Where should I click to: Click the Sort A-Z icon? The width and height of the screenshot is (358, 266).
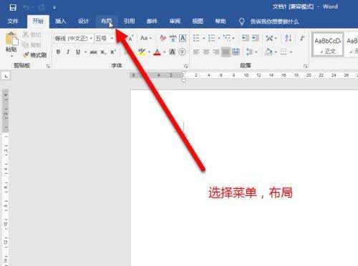pyautogui.click(x=288, y=38)
